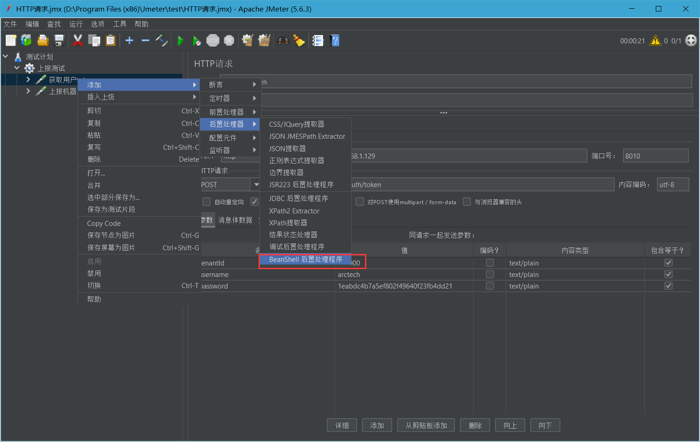Click the Paste clipboard icon
The height and width of the screenshot is (442, 700).
tap(111, 41)
